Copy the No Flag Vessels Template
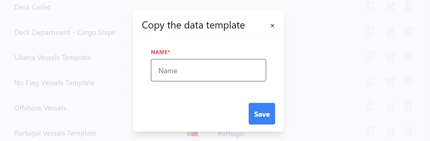Screen dimensions: 430x141 pyautogui.click(x=370, y=81)
